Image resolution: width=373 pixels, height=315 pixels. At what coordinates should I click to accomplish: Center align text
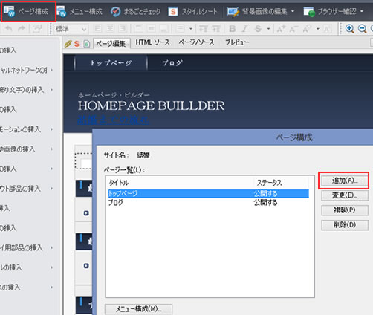(110, 29)
